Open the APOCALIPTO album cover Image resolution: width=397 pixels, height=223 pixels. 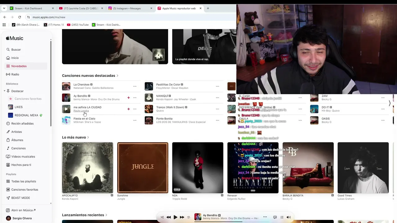[x=87, y=168]
